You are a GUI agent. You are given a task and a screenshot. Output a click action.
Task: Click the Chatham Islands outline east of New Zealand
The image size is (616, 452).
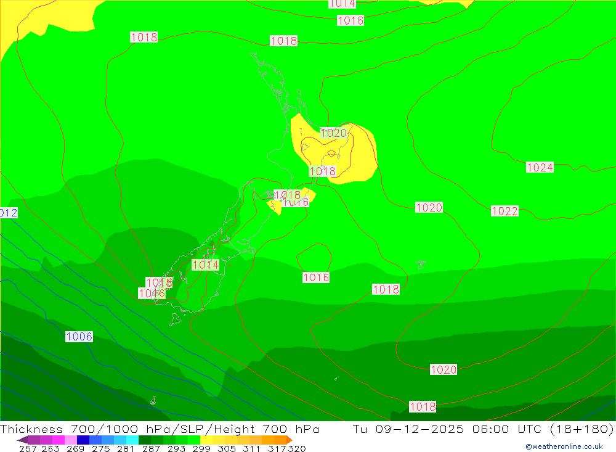(x=421, y=265)
